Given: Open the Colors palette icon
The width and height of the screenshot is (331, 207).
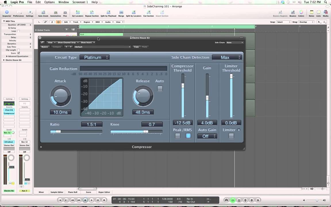Looking at the screenshot, I should pos(301,14).
